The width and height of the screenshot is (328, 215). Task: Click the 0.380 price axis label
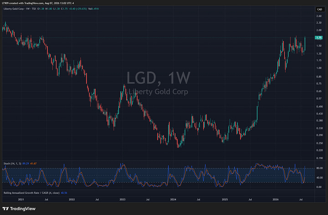319,121
